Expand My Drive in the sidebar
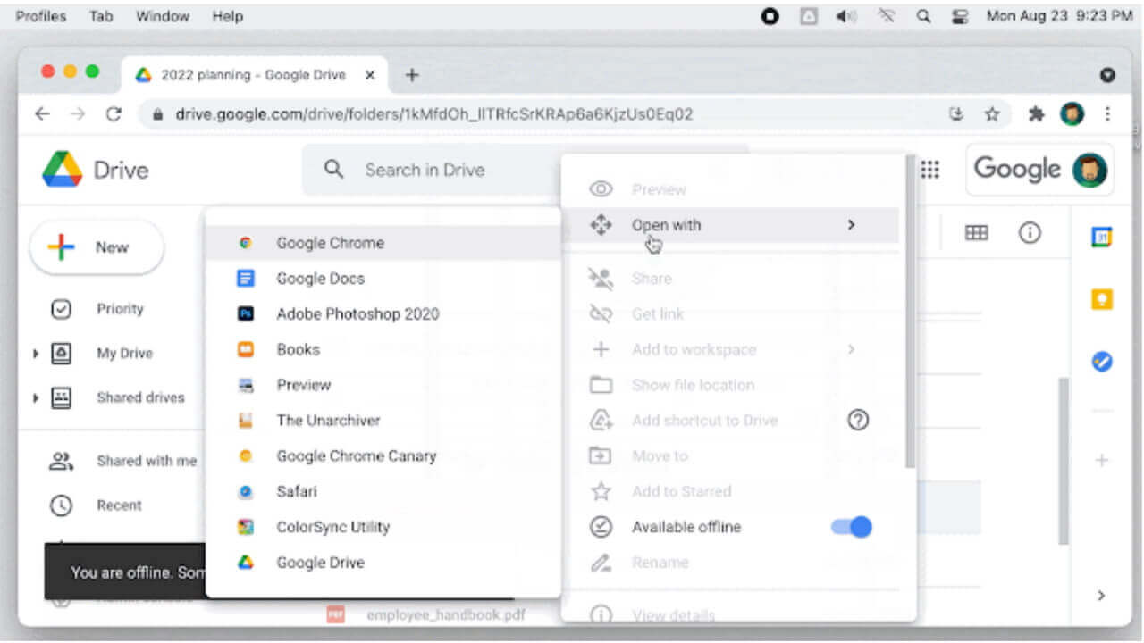Viewport: 1144px width, 643px height. tap(35, 353)
